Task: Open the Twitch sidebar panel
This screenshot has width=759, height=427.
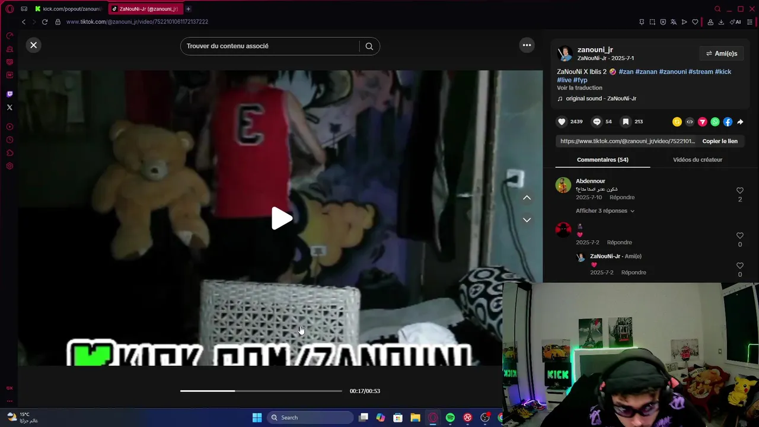Action: point(9,94)
